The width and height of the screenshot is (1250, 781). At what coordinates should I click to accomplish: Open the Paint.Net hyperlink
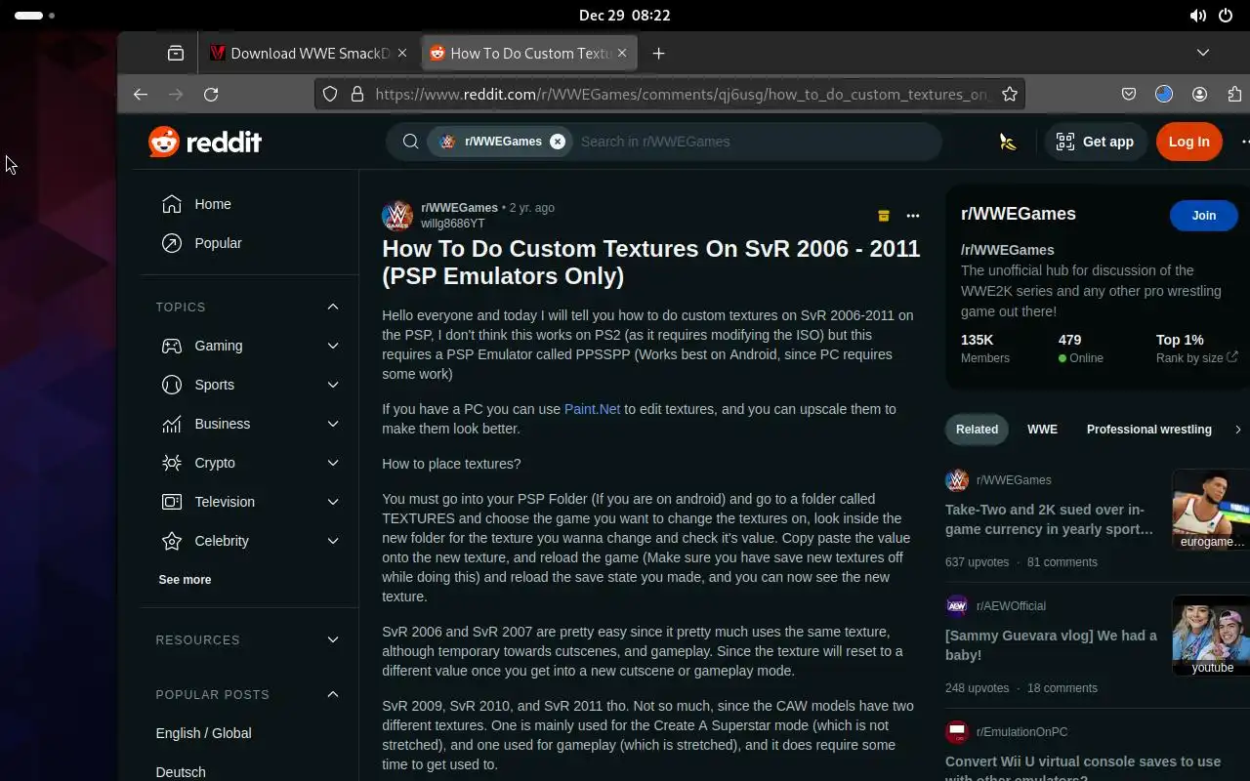point(592,409)
